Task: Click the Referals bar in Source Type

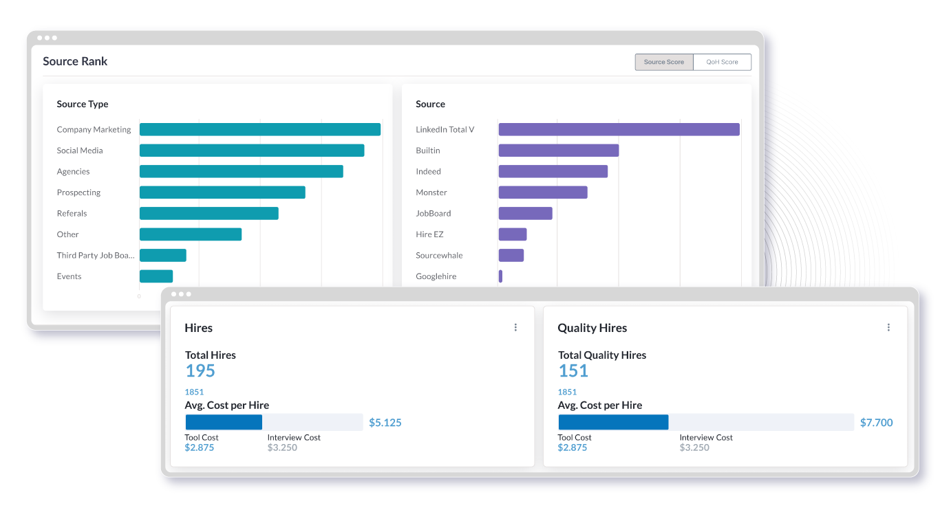Action: click(209, 213)
